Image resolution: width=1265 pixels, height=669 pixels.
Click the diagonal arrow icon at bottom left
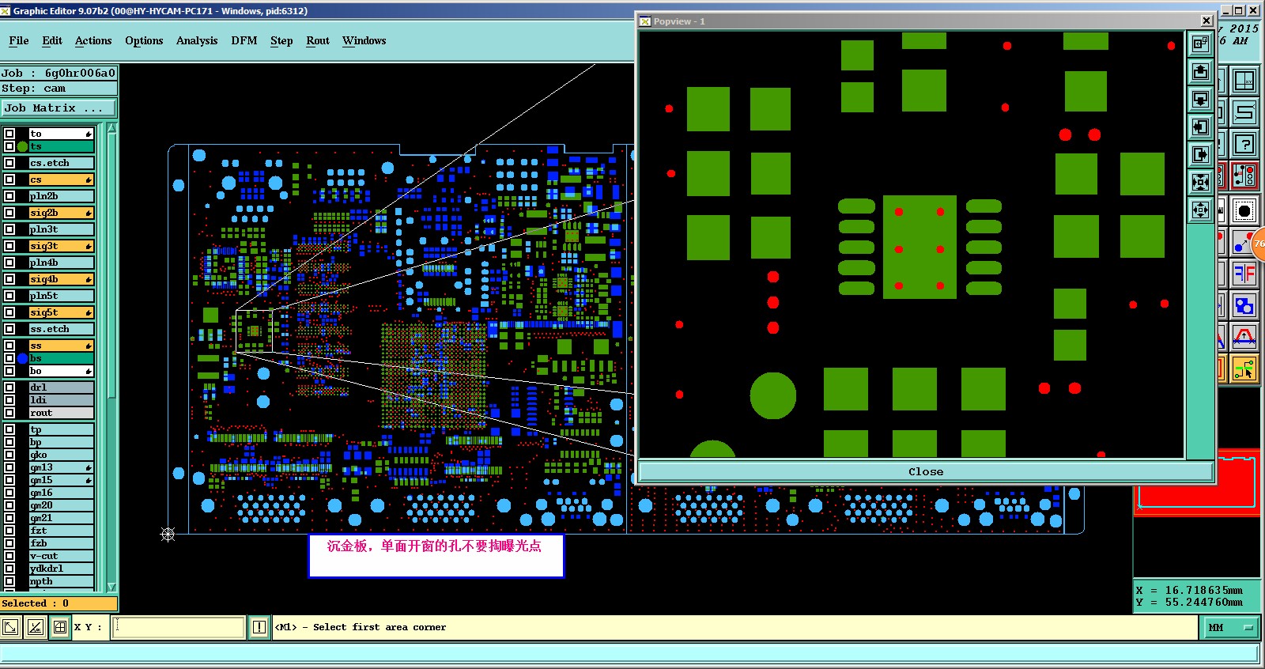[x=10, y=627]
